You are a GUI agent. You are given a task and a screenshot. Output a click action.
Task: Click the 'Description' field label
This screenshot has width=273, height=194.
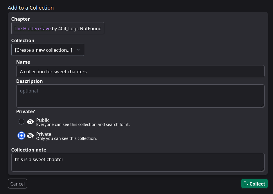point(29,81)
